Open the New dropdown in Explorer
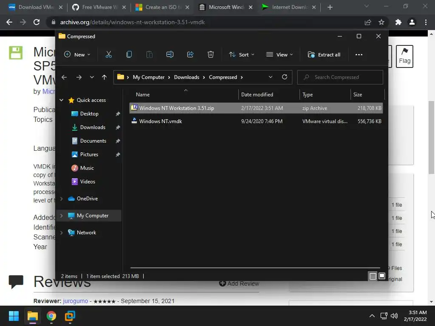 pyautogui.click(x=77, y=55)
